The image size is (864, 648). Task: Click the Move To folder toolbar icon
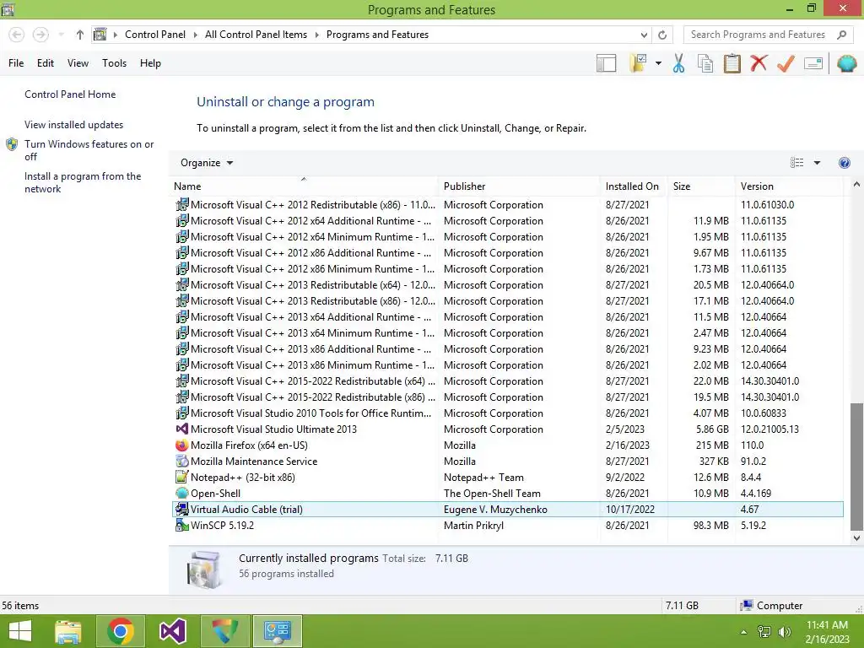tap(638, 63)
